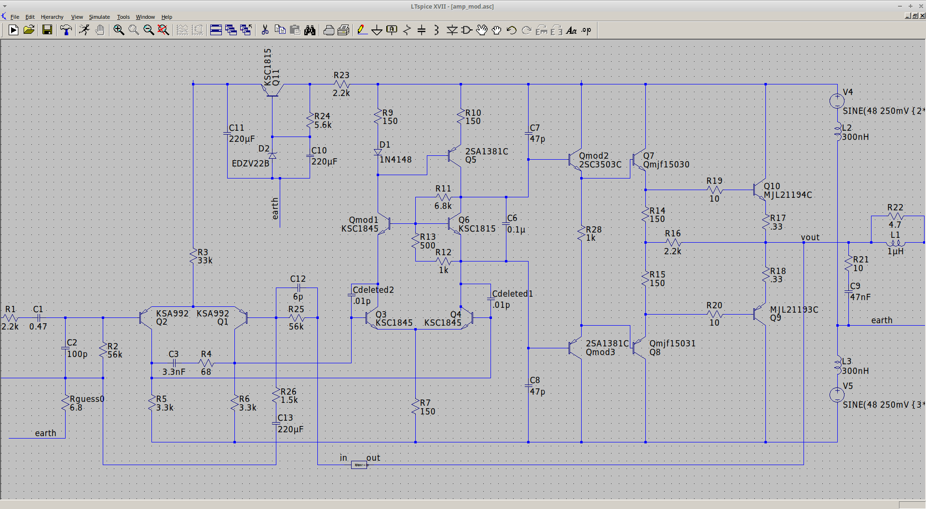Halt simulation using the hand icon
Viewport: 926px width, 509px height.
(100, 30)
